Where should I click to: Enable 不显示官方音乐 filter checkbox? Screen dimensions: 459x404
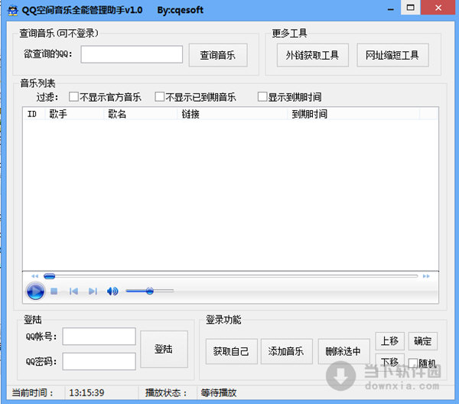[73, 97]
